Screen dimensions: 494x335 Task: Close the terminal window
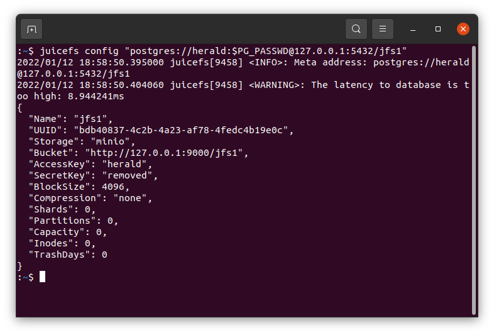pos(463,29)
